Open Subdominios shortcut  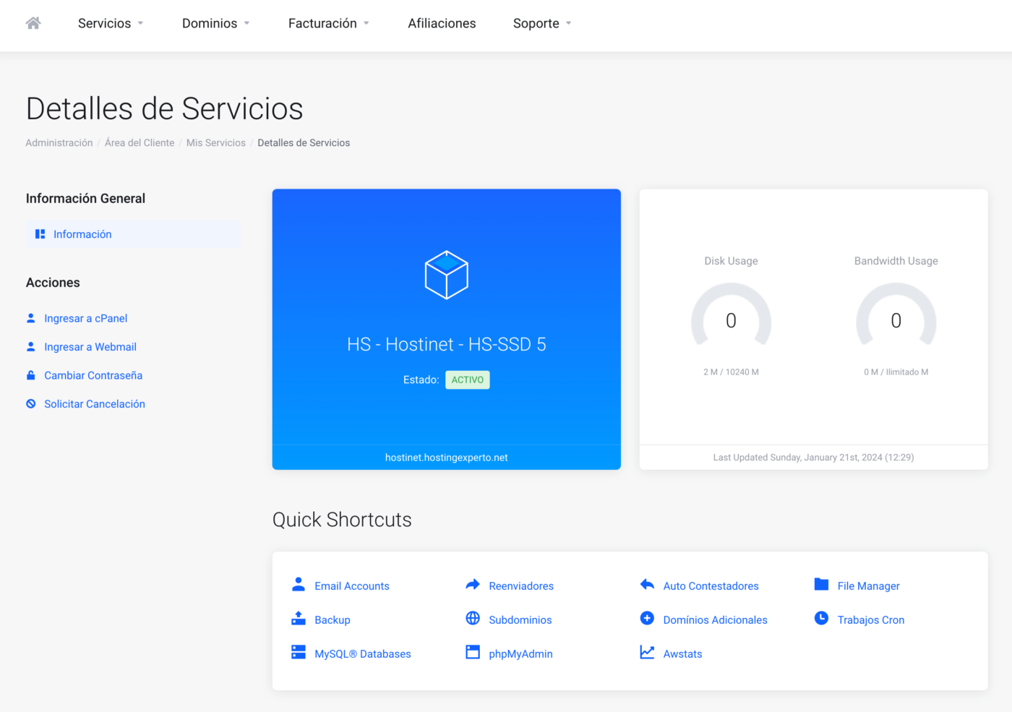click(x=520, y=619)
